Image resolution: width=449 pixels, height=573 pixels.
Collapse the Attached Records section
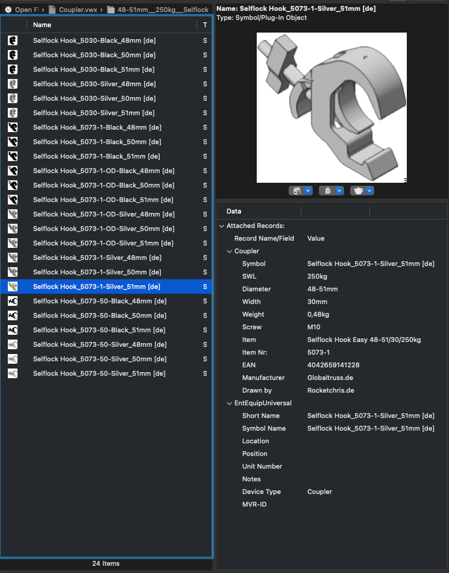222,226
